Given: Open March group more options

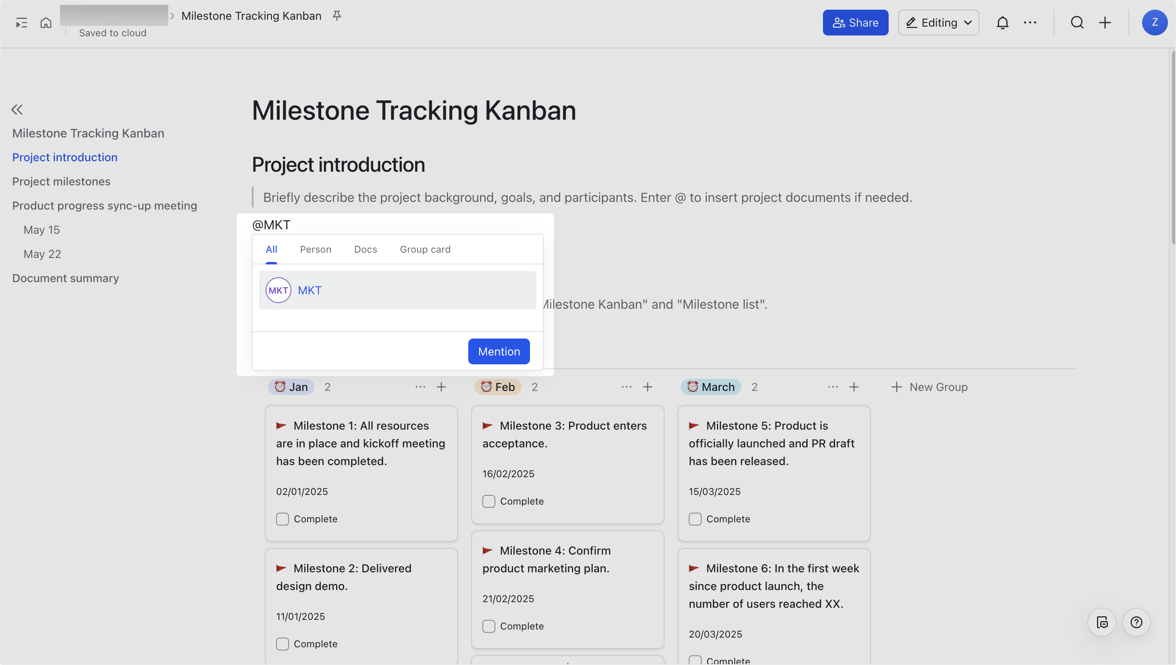Looking at the screenshot, I should 833,387.
